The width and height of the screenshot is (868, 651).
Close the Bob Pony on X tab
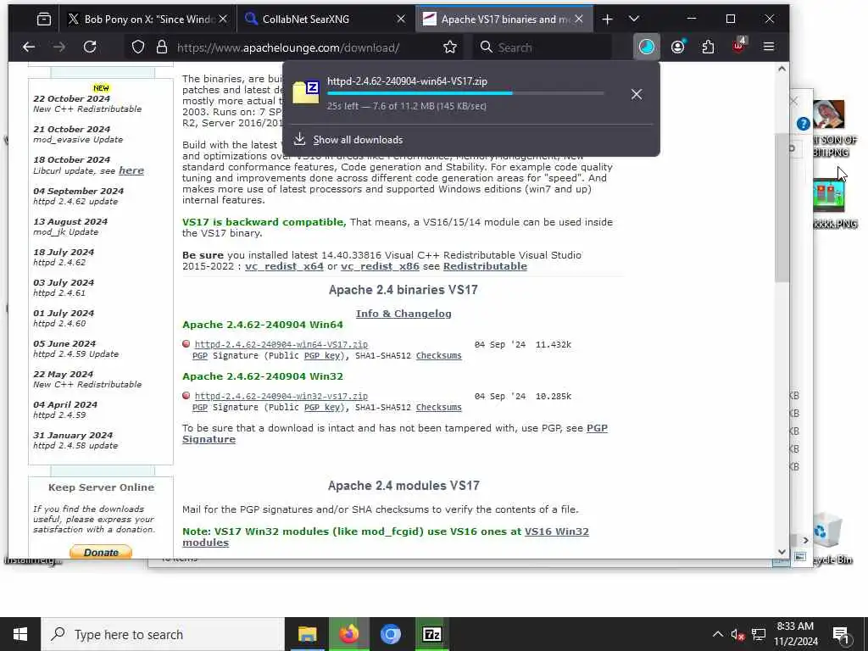tap(223, 19)
